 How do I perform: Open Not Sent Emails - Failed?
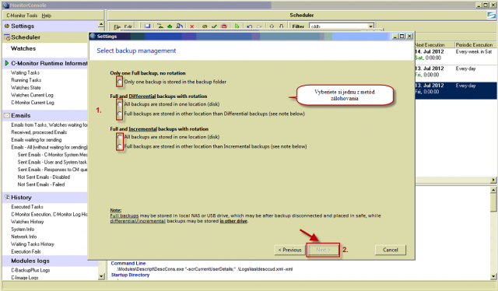coord(41,184)
